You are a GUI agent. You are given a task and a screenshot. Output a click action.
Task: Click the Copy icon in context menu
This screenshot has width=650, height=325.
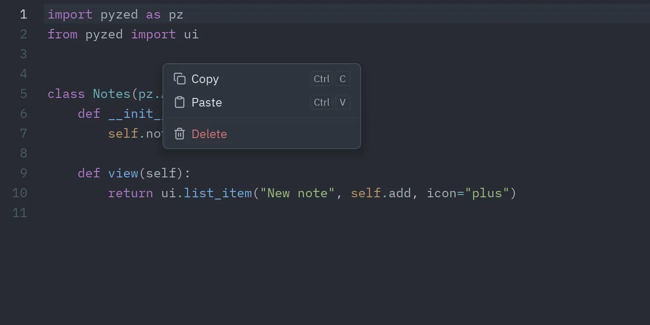tap(180, 79)
